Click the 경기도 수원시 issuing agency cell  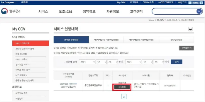(x=146, y=85)
